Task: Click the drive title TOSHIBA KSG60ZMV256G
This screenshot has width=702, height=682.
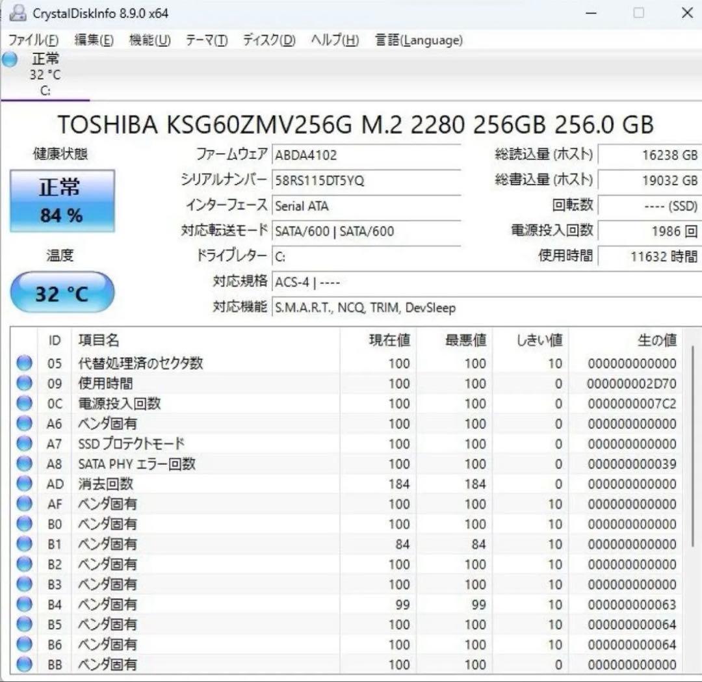Action: tap(205, 124)
